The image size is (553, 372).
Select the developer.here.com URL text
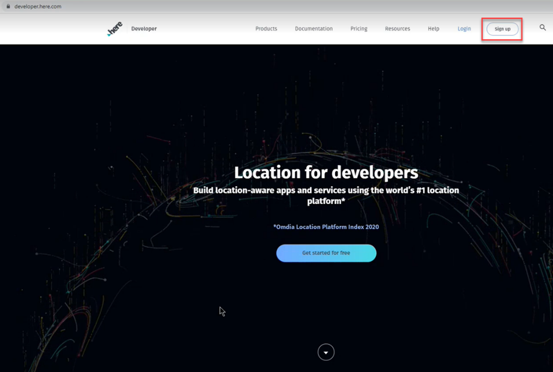pos(38,7)
